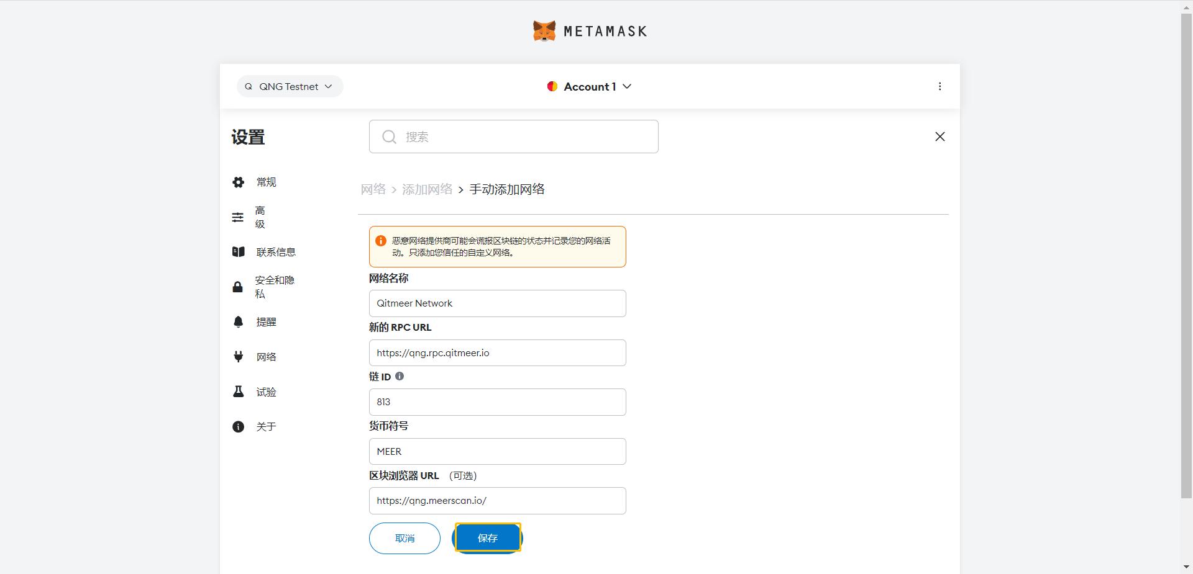Open the 高级 settings tab
The width and height of the screenshot is (1193, 574).
coord(260,217)
